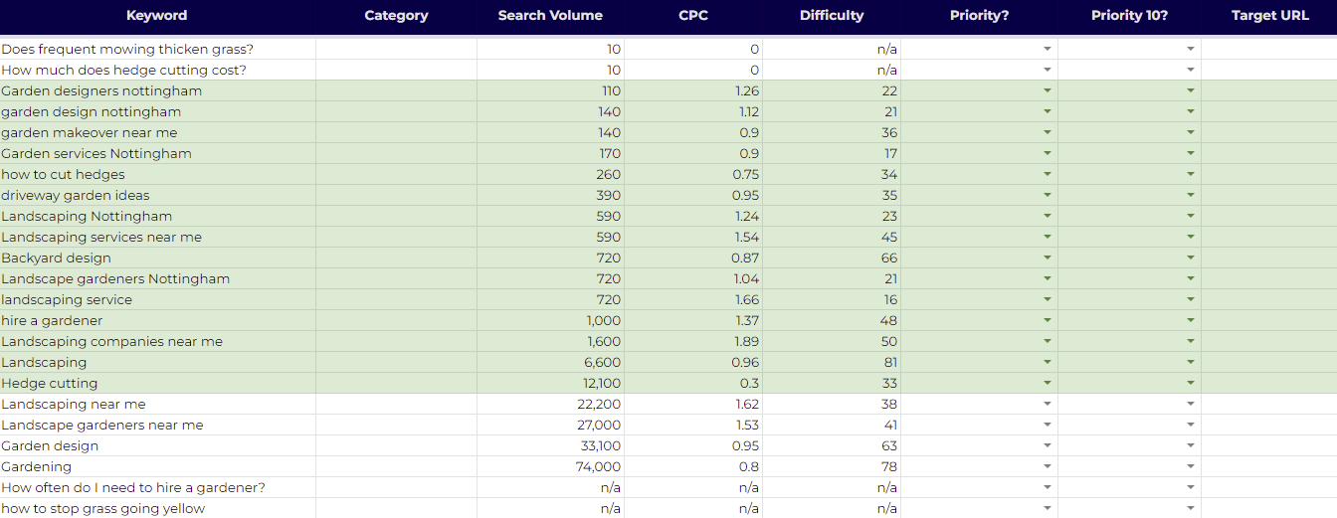Open Priority 10? dropdown for Garden design row
Viewport: 1337px width, 518px height.
pos(1191,446)
